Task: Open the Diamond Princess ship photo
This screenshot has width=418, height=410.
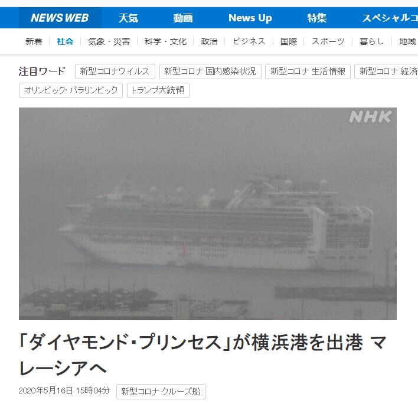Action: pyautogui.click(x=208, y=214)
